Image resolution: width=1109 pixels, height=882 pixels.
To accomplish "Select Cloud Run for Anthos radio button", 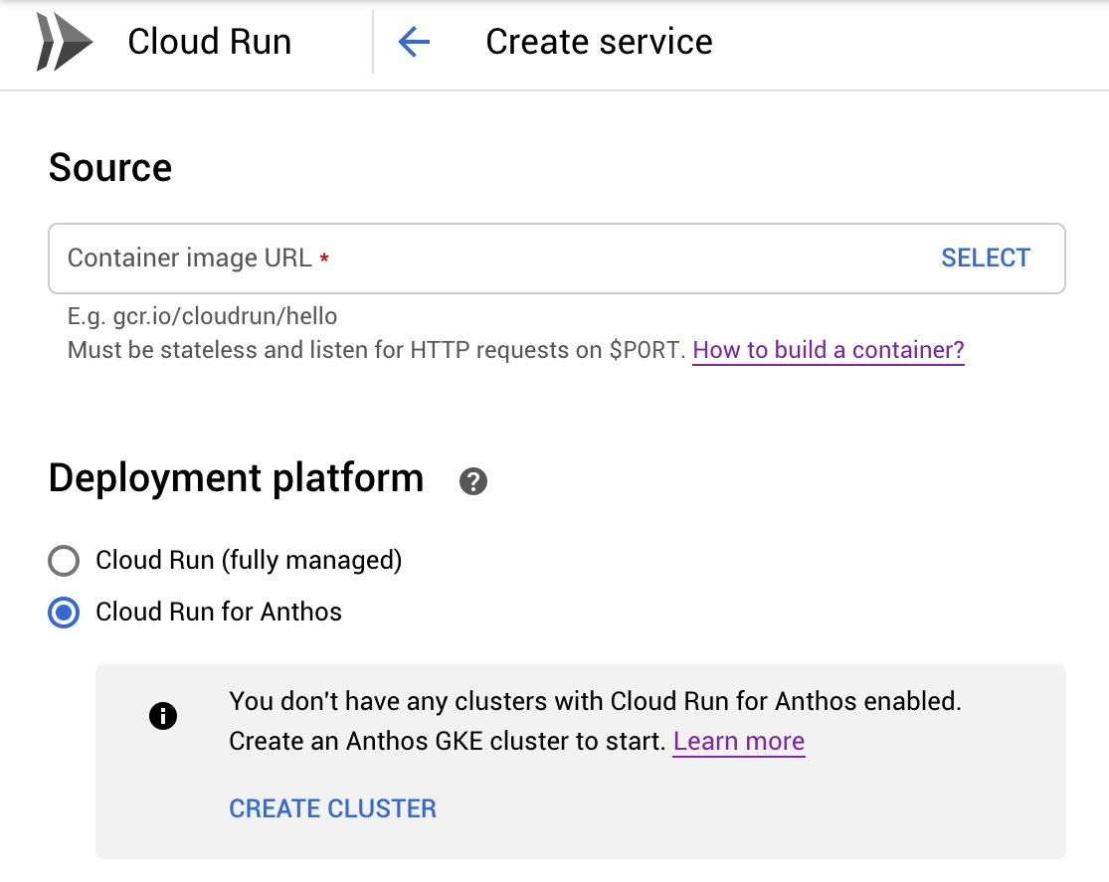I will click(64, 613).
